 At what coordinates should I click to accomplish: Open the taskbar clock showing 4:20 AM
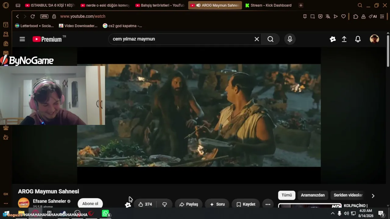tap(366, 213)
